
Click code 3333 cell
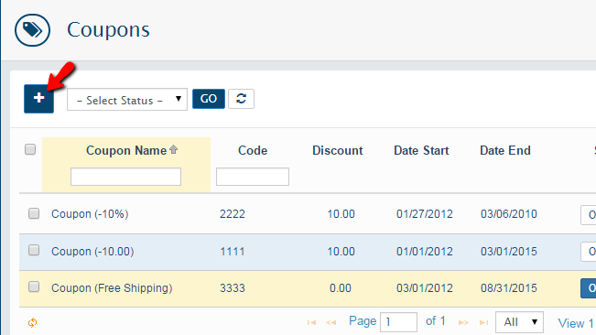coord(233,288)
